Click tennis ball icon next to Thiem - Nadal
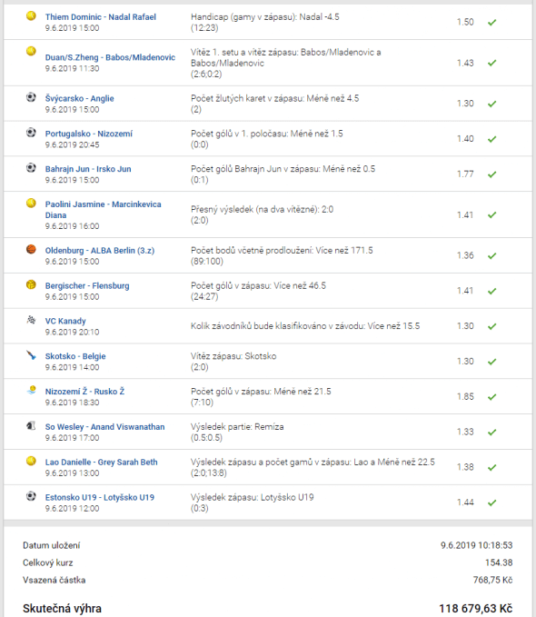Viewport: 536px width, 617px height. (31, 16)
